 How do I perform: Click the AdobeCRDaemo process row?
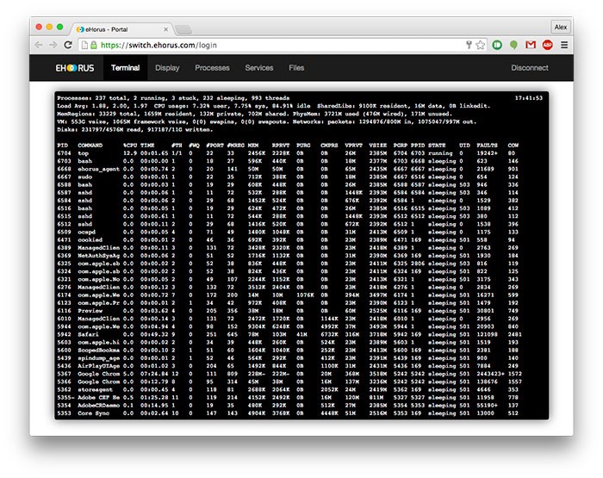[288, 406]
